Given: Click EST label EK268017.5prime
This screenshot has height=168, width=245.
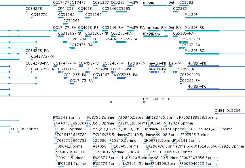Looking at the screenshot, I should tap(108, 152).
